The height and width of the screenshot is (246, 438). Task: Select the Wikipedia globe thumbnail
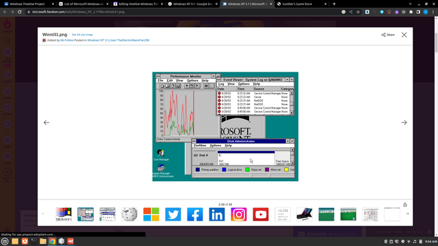pos(129,214)
